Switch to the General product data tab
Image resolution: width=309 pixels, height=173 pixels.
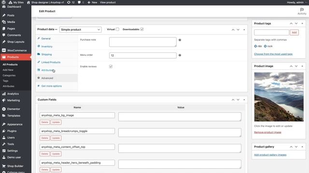57,38
